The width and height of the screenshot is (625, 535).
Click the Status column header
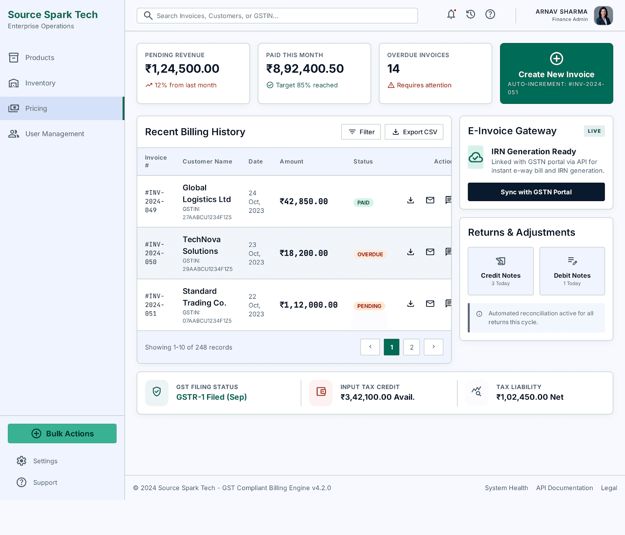tap(363, 162)
